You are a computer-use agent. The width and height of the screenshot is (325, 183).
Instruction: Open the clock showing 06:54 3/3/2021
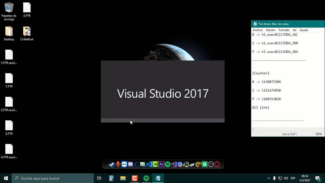(x=305, y=178)
